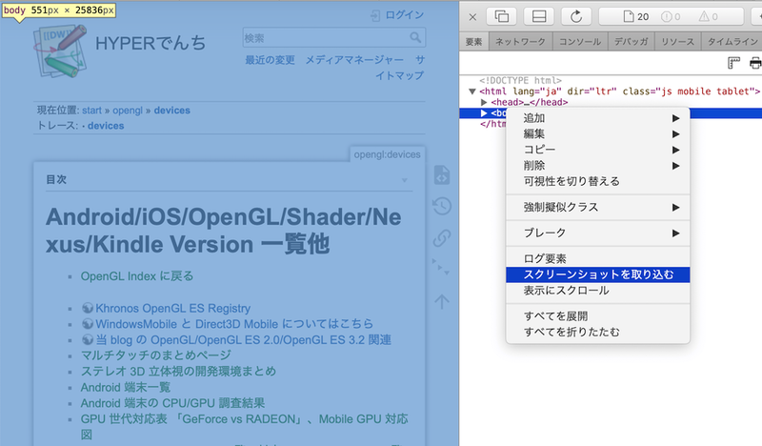Click the start breadcrumb link
Viewport: 762px width, 446px height.
(91, 111)
